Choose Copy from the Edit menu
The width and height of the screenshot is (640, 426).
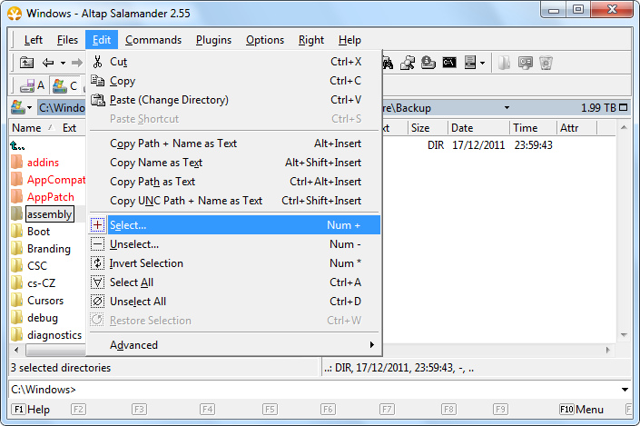235,81
